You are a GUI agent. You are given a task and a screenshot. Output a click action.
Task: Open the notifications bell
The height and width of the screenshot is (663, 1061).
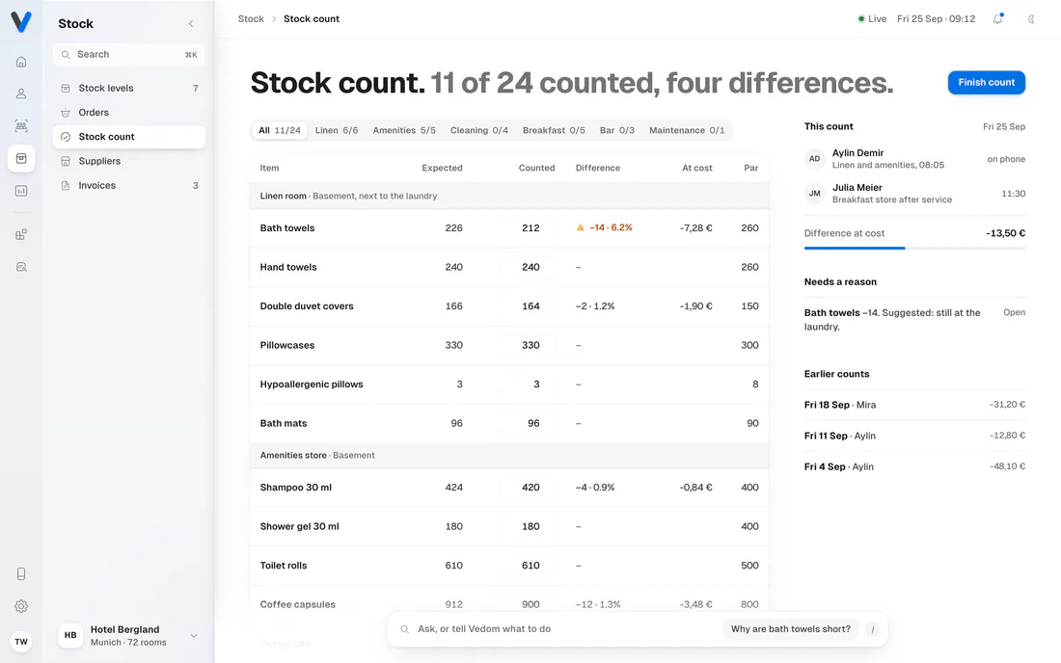click(998, 19)
